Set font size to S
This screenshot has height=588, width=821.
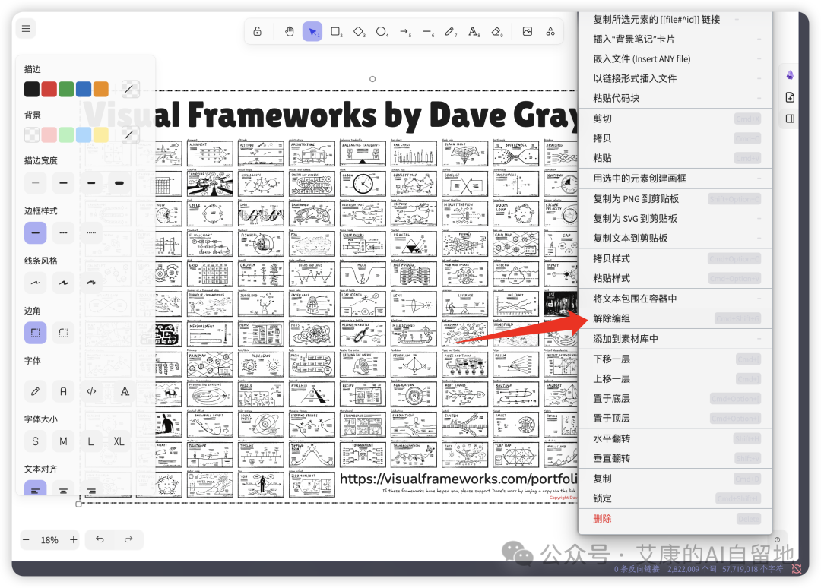(x=35, y=441)
